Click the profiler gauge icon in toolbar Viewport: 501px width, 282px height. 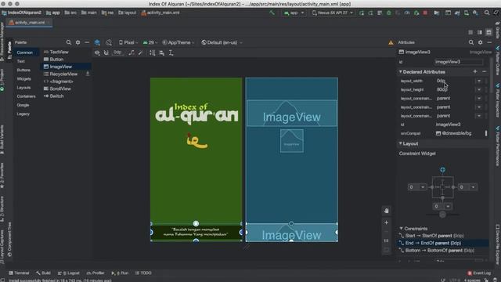(x=407, y=13)
